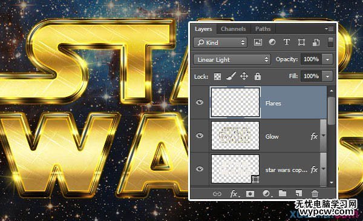
Task: Lock image pixels brush icon
Action: [x=231, y=76]
